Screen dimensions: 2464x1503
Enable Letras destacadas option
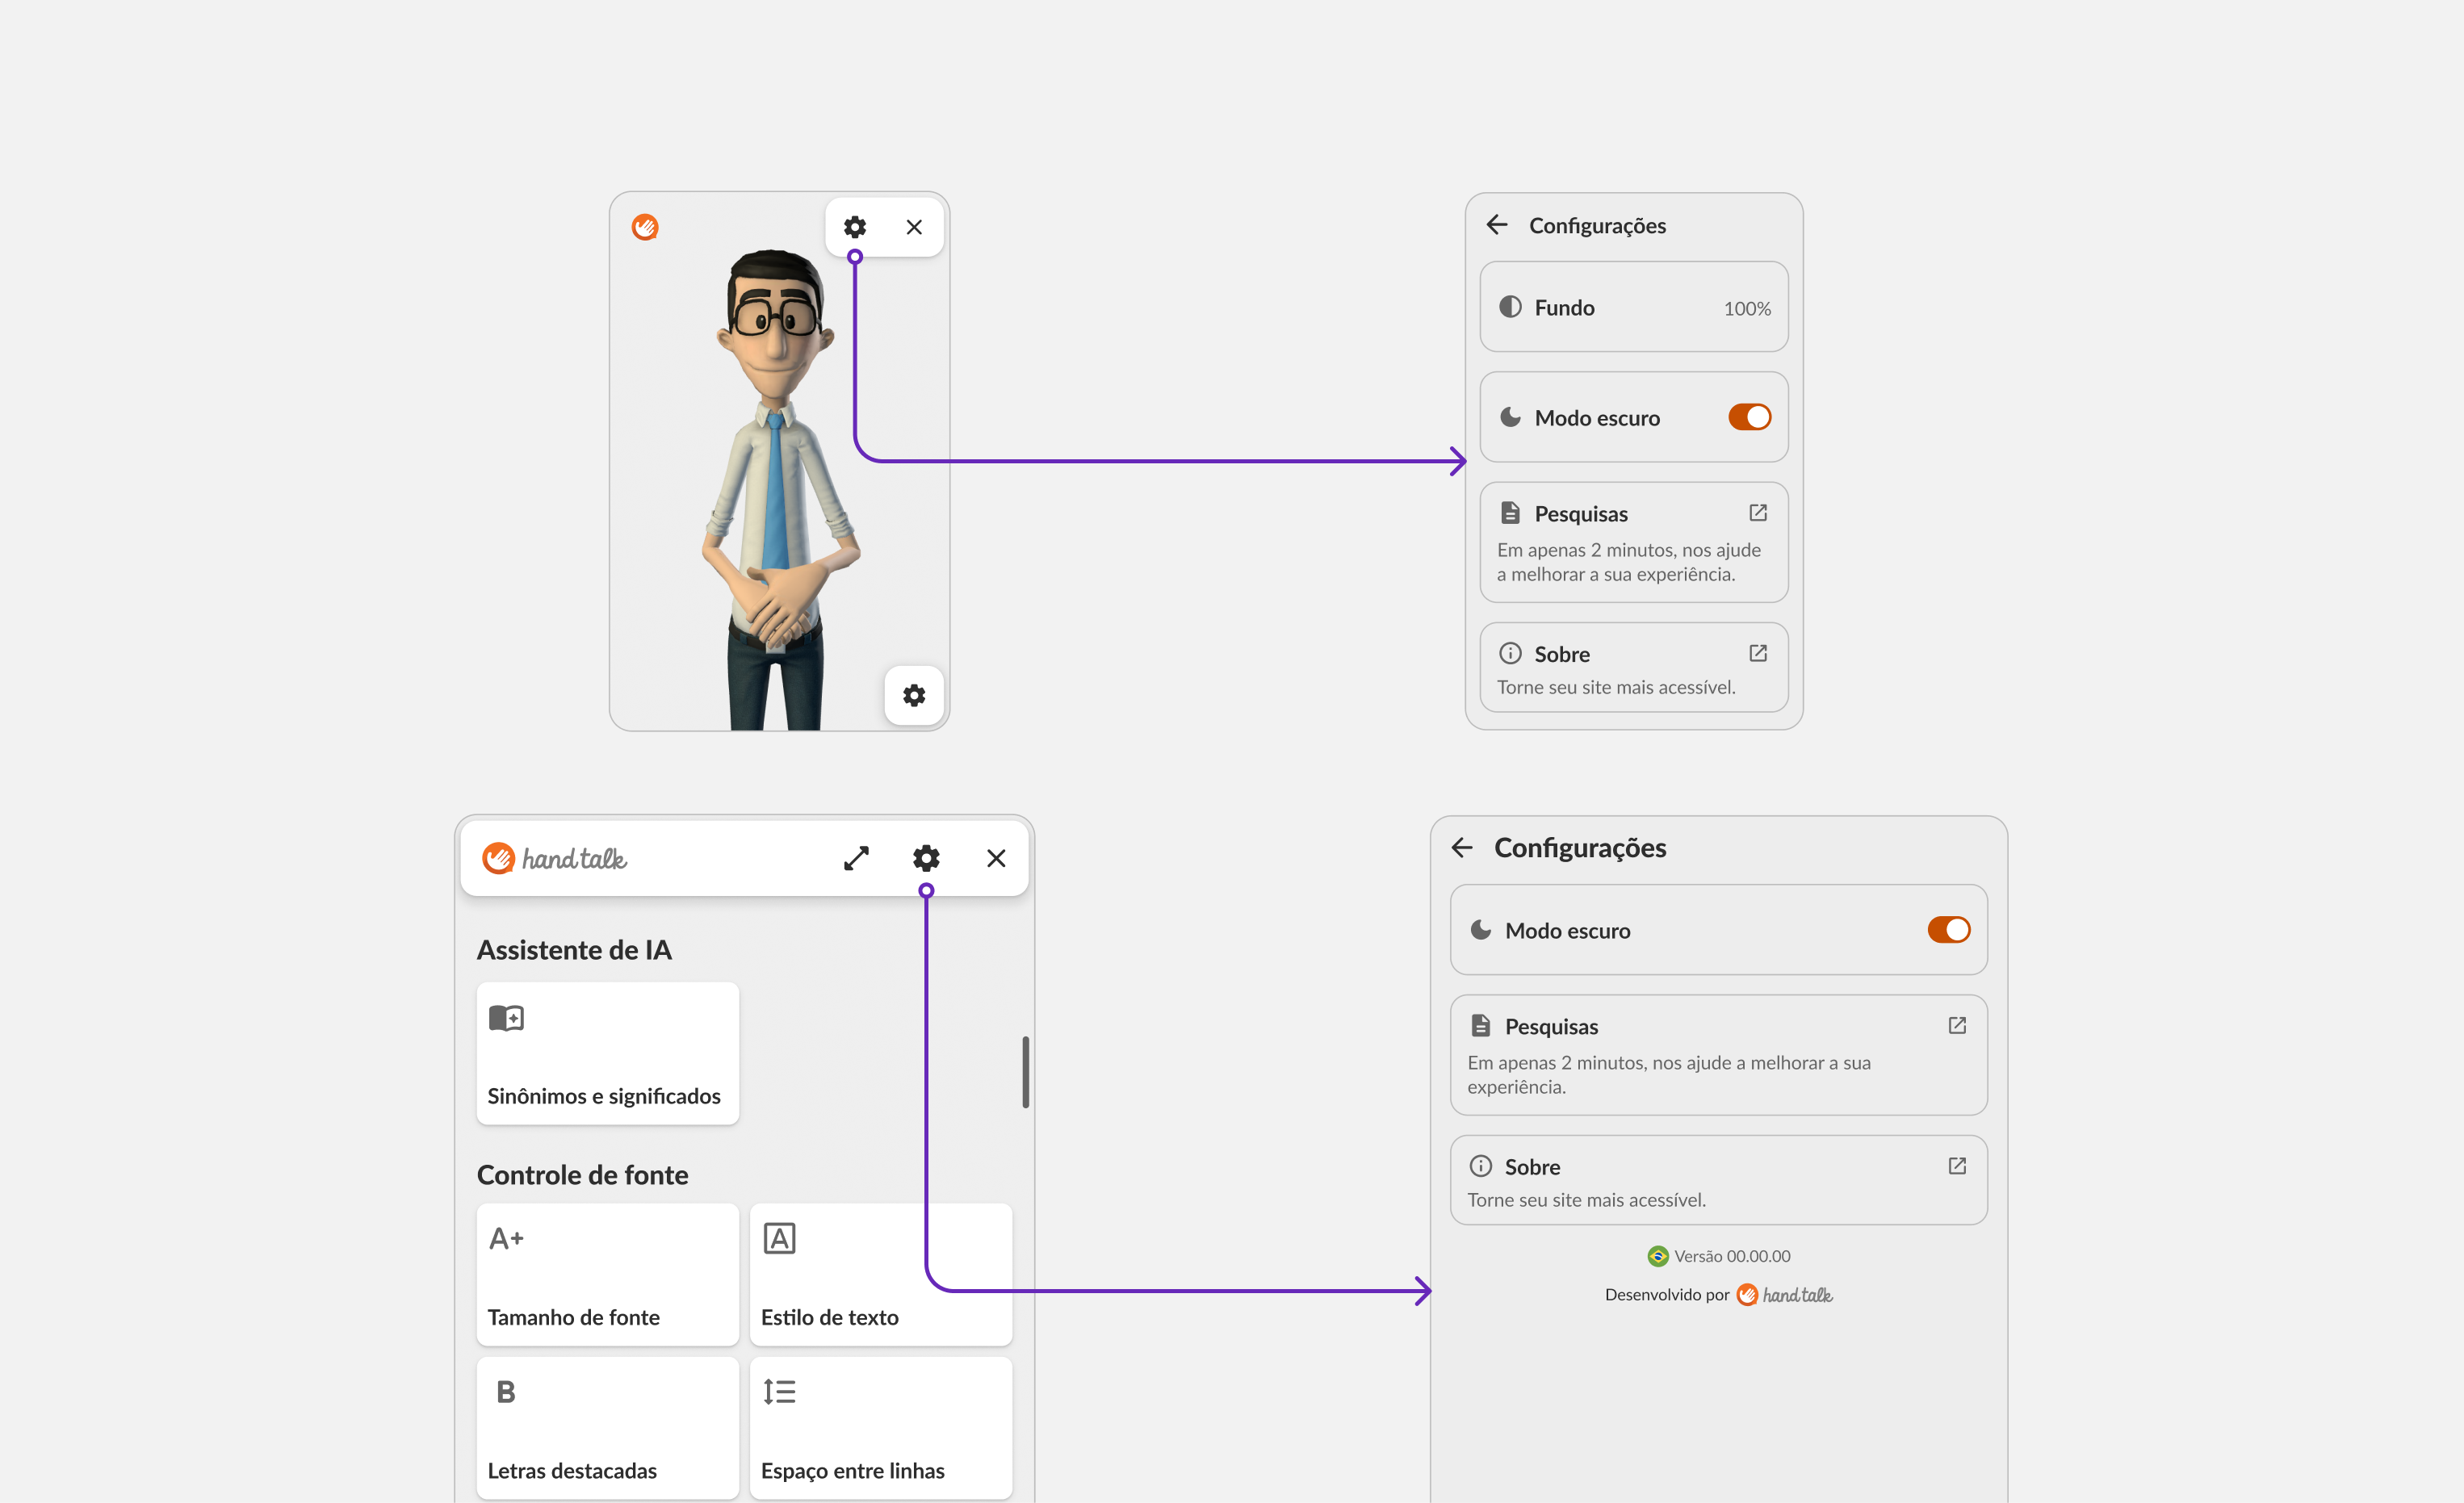(x=607, y=1428)
